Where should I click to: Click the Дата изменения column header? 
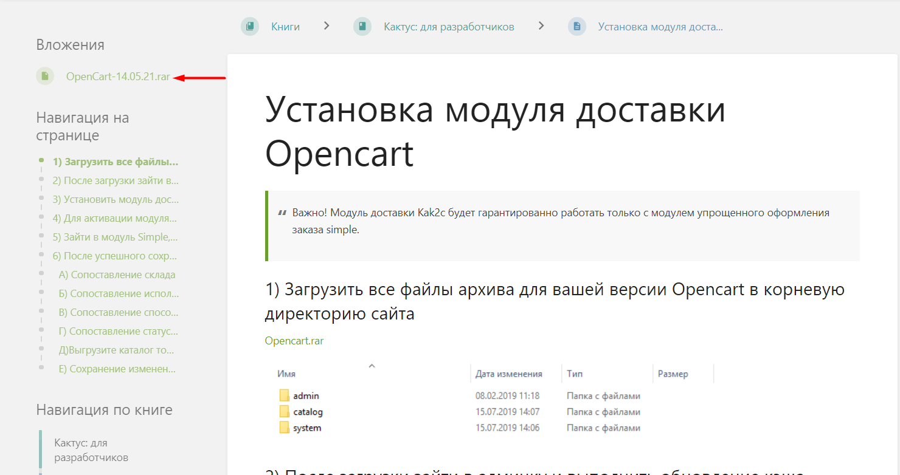[x=509, y=374]
